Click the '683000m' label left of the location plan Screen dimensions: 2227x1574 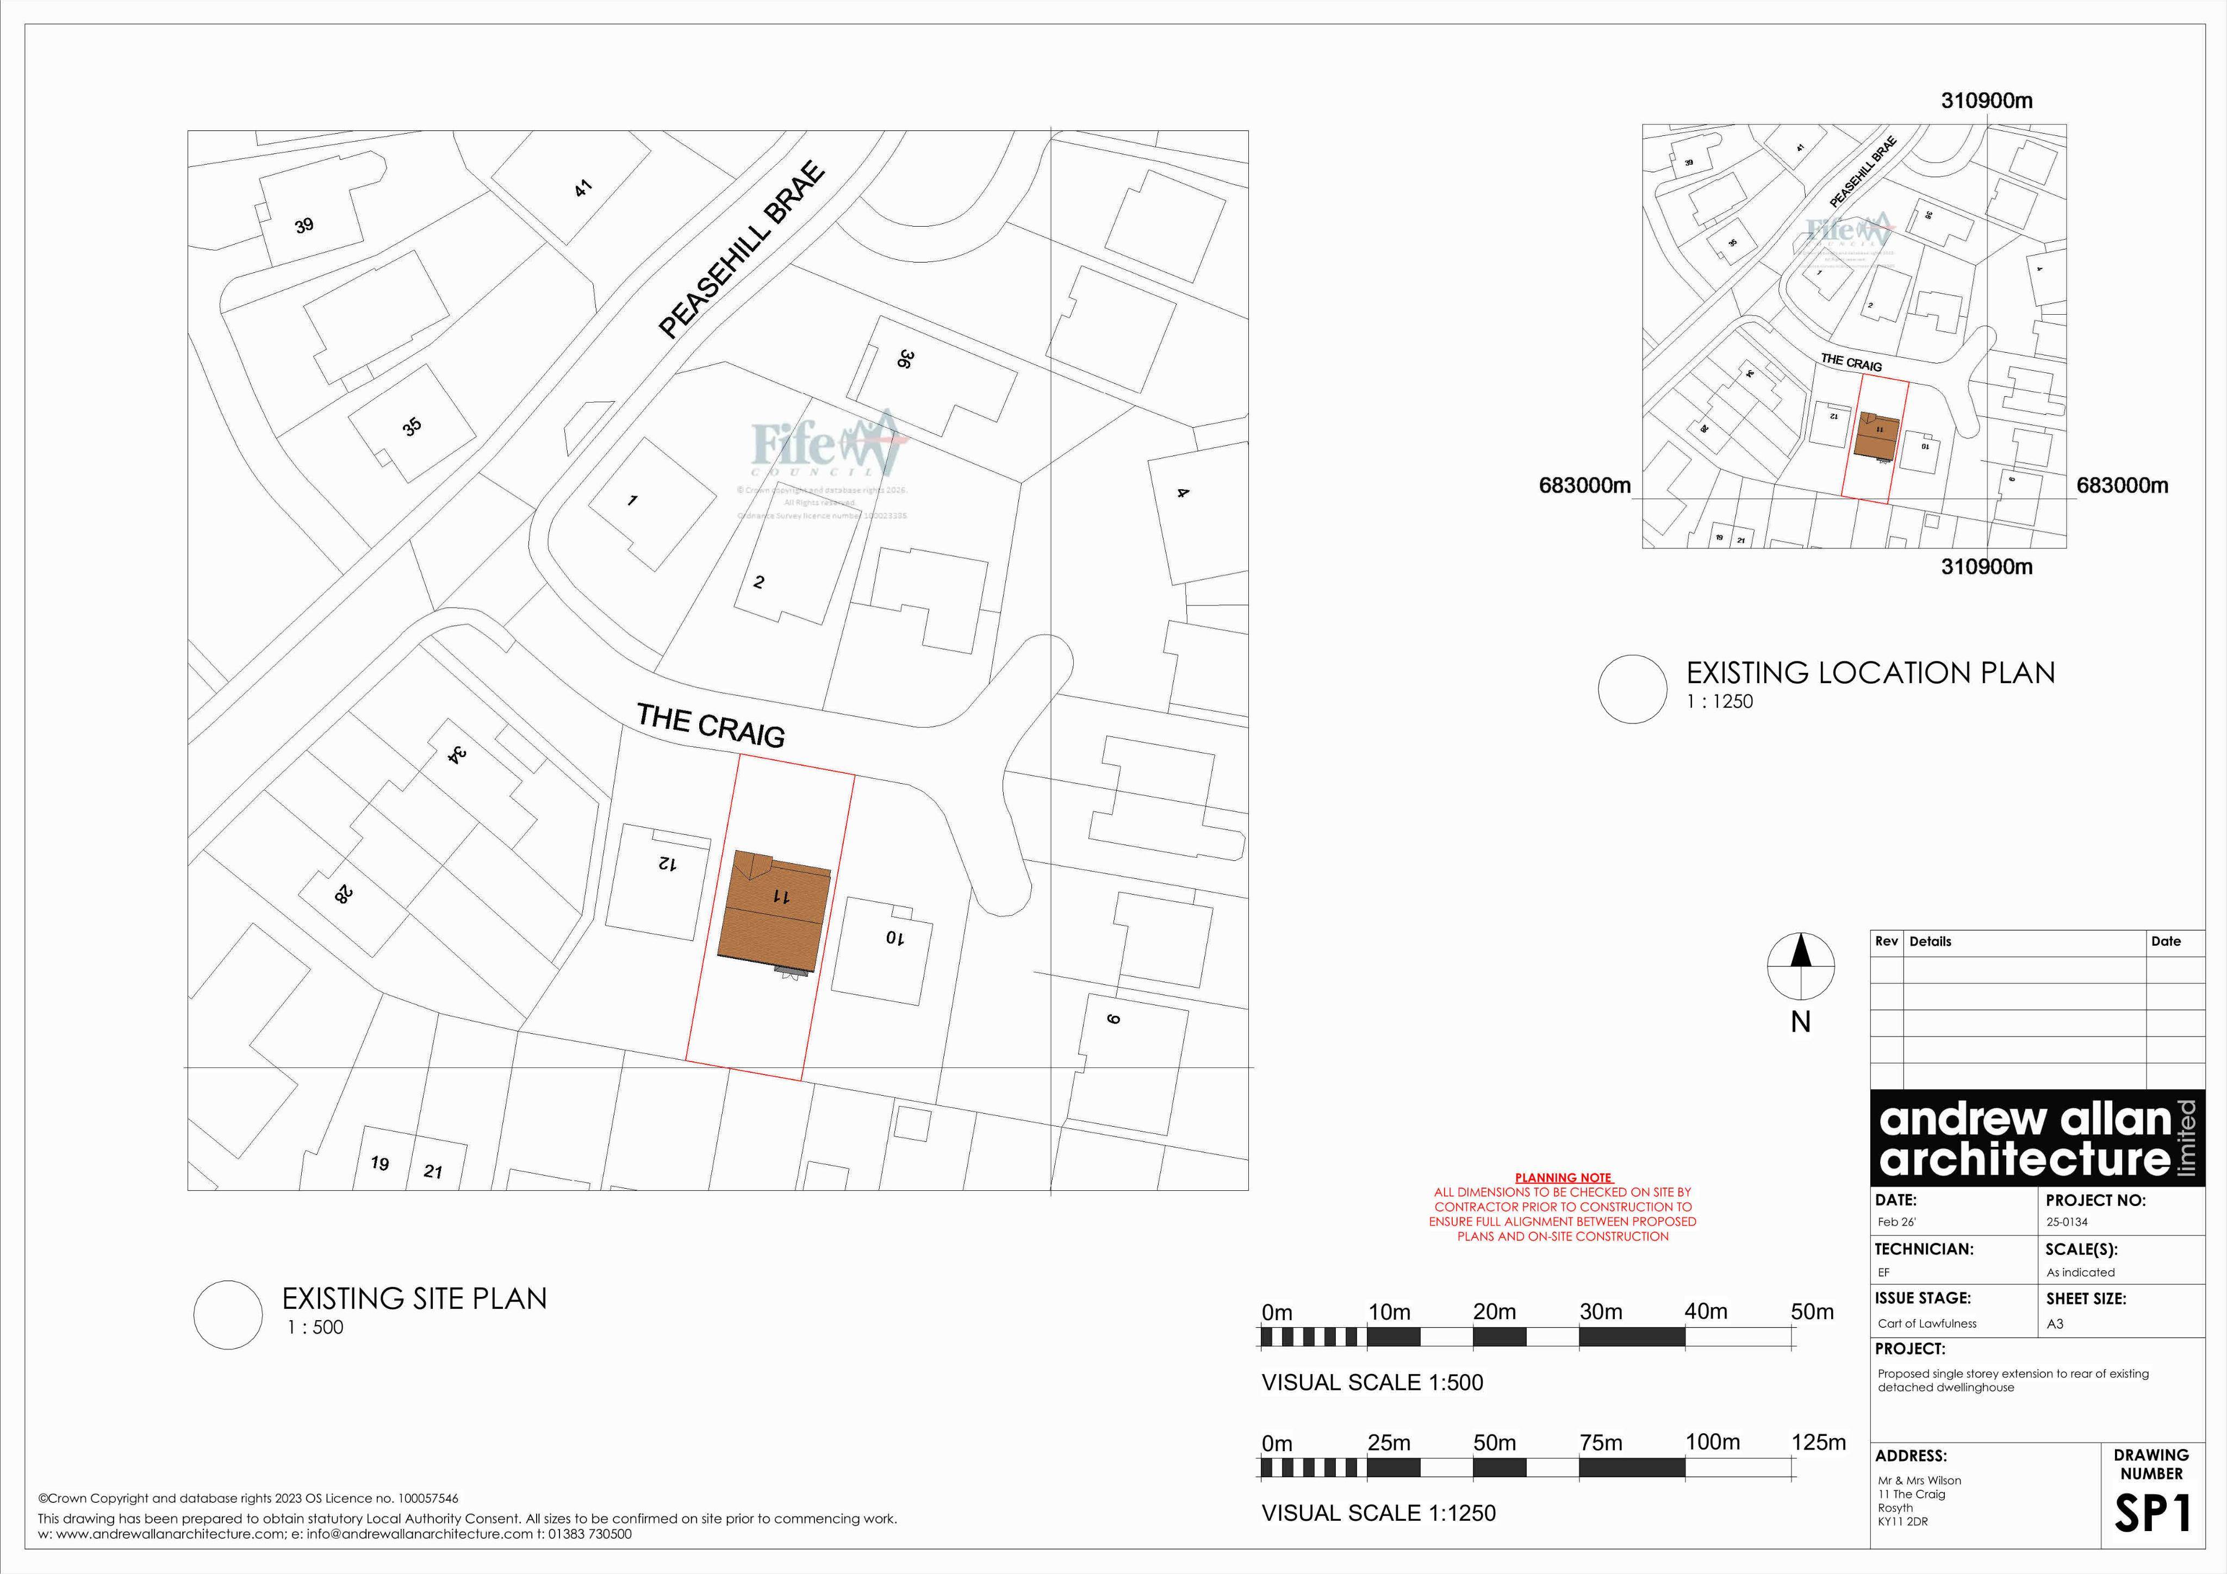1585,486
